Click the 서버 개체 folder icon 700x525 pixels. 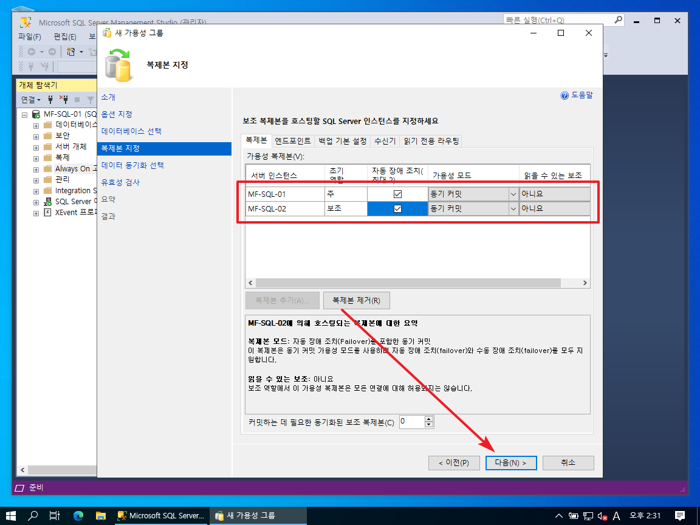point(48,147)
